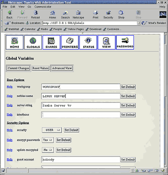The width and height of the screenshot is (168, 175).
Task: Open What's Related
Action: coord(154,23)
